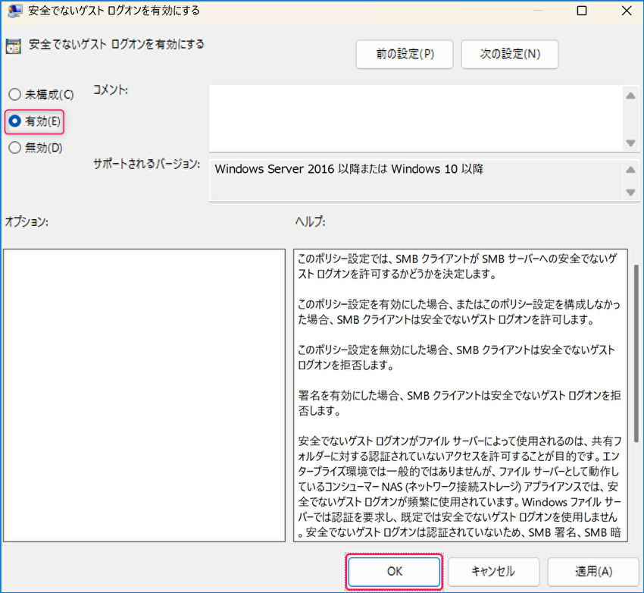Go to 次の設定(N) policy
The height and width of the screenshot is (593, 644).
coord(510,54)
